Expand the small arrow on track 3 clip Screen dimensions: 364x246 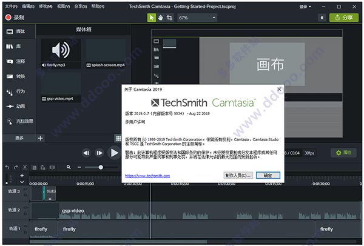click(x=50, y=199)
